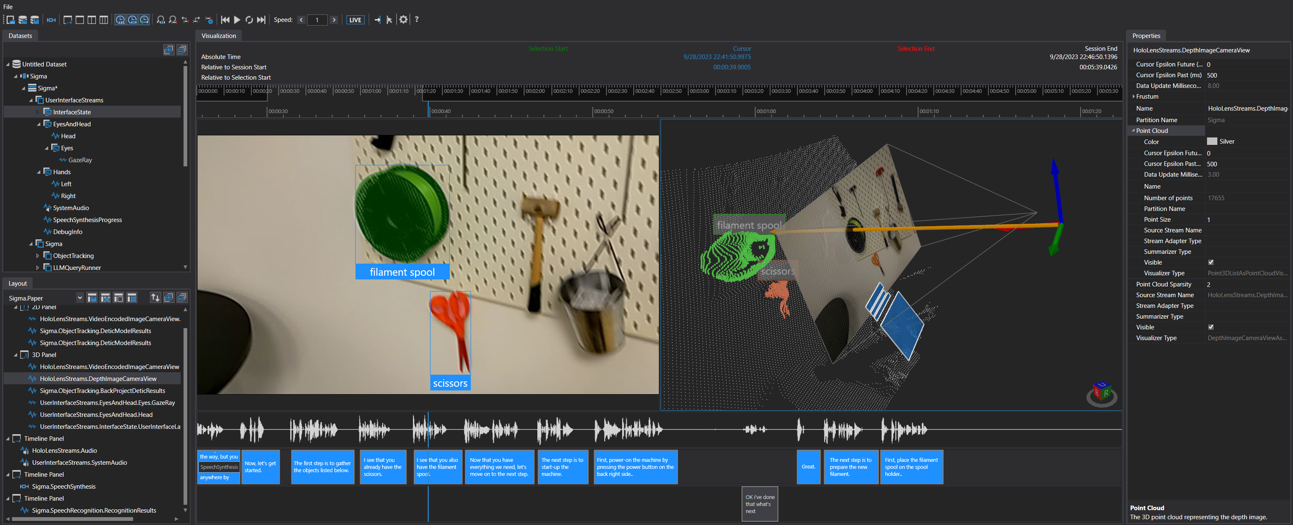Select the HoloLensStreams.Audio timeline stream
Image resolution: width=1293 pixels, height=525 pixels.
tap(64, 450)
